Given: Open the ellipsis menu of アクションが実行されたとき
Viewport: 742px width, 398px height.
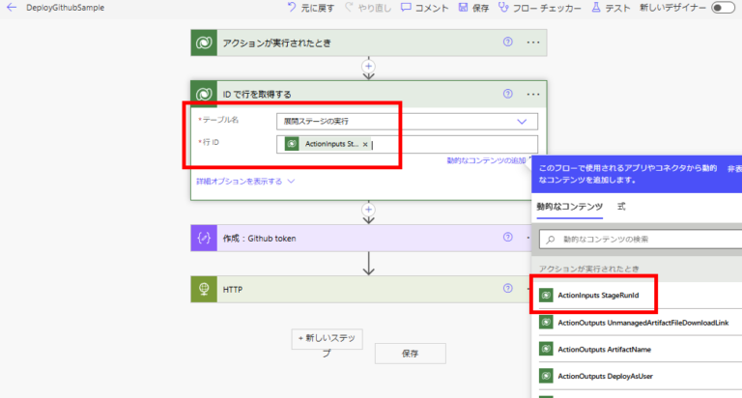Looking at the screenshot, I should [532, 43].
